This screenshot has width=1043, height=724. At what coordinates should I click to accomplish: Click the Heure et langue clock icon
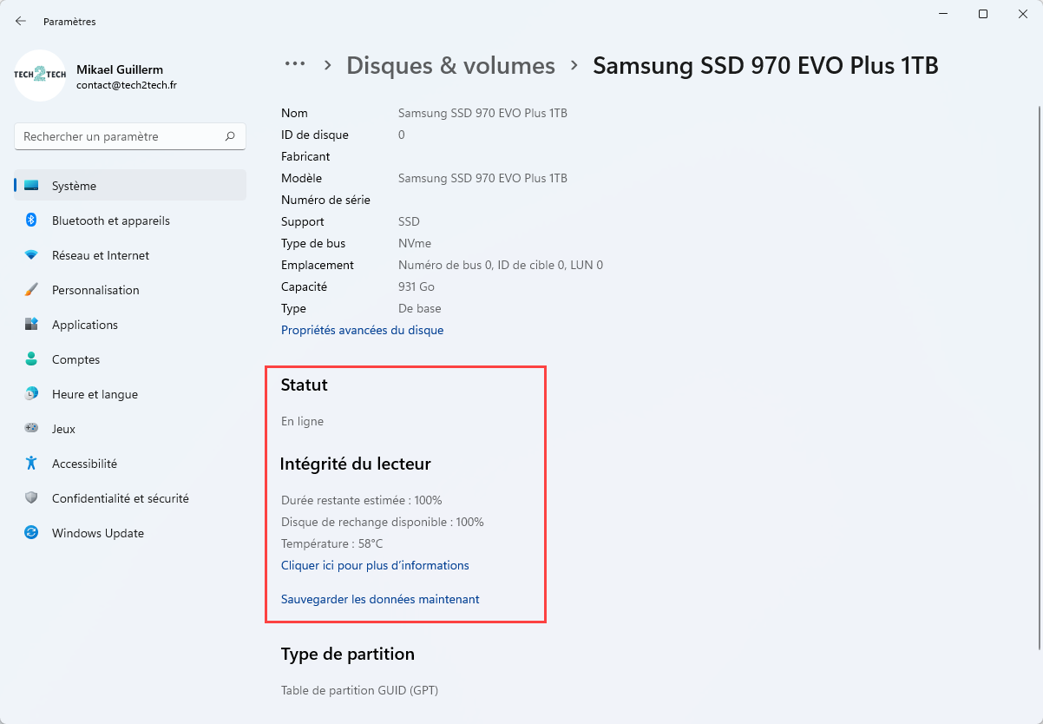click(x=31, y=394)
